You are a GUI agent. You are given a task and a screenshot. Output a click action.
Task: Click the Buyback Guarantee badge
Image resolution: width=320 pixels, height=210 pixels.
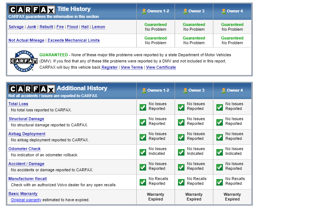coord(24,61)
